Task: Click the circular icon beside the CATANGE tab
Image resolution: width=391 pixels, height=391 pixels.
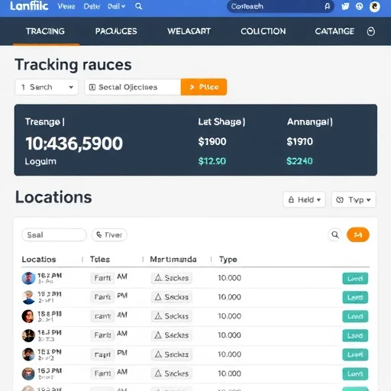Action: pyautogui.click(x=371, y=31)
